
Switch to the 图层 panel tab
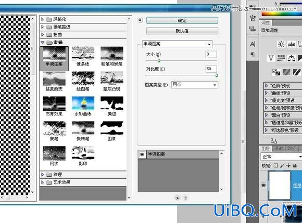pos(266,148)
